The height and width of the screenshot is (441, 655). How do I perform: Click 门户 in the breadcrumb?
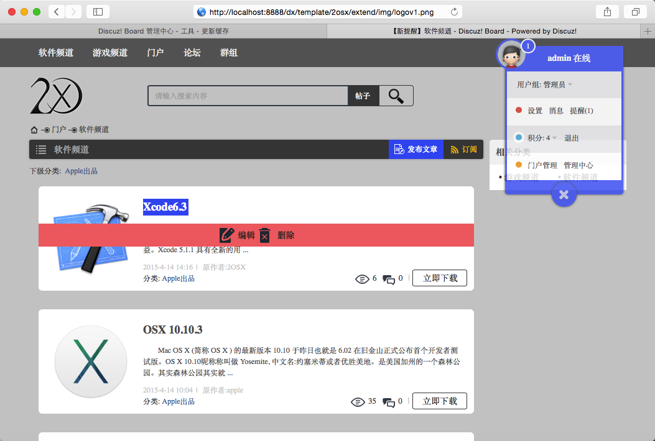pyautogui.click(x=59, y=129)
